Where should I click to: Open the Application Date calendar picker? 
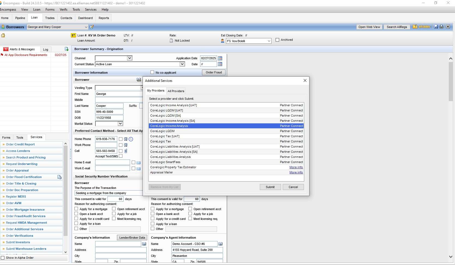pos(220,58)
